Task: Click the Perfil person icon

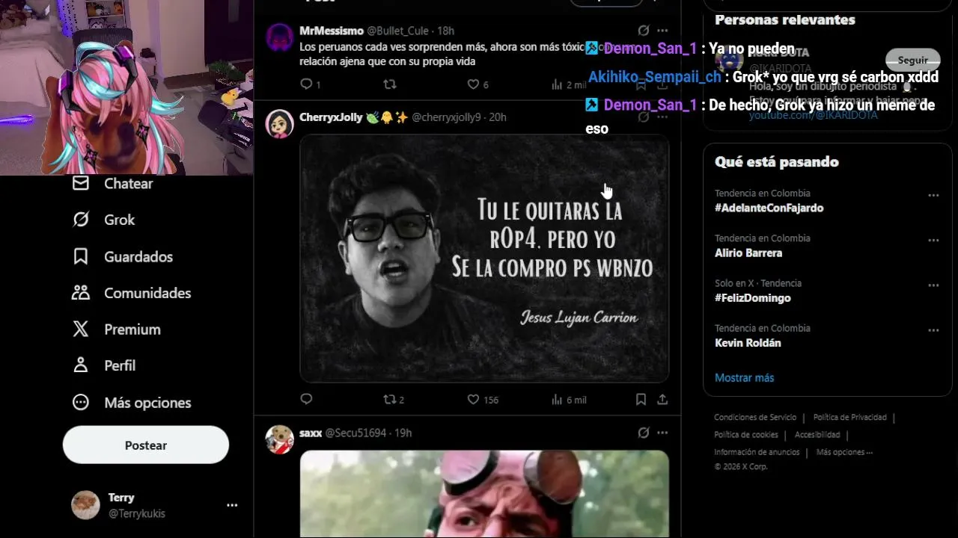Action: tap(80, 365)
